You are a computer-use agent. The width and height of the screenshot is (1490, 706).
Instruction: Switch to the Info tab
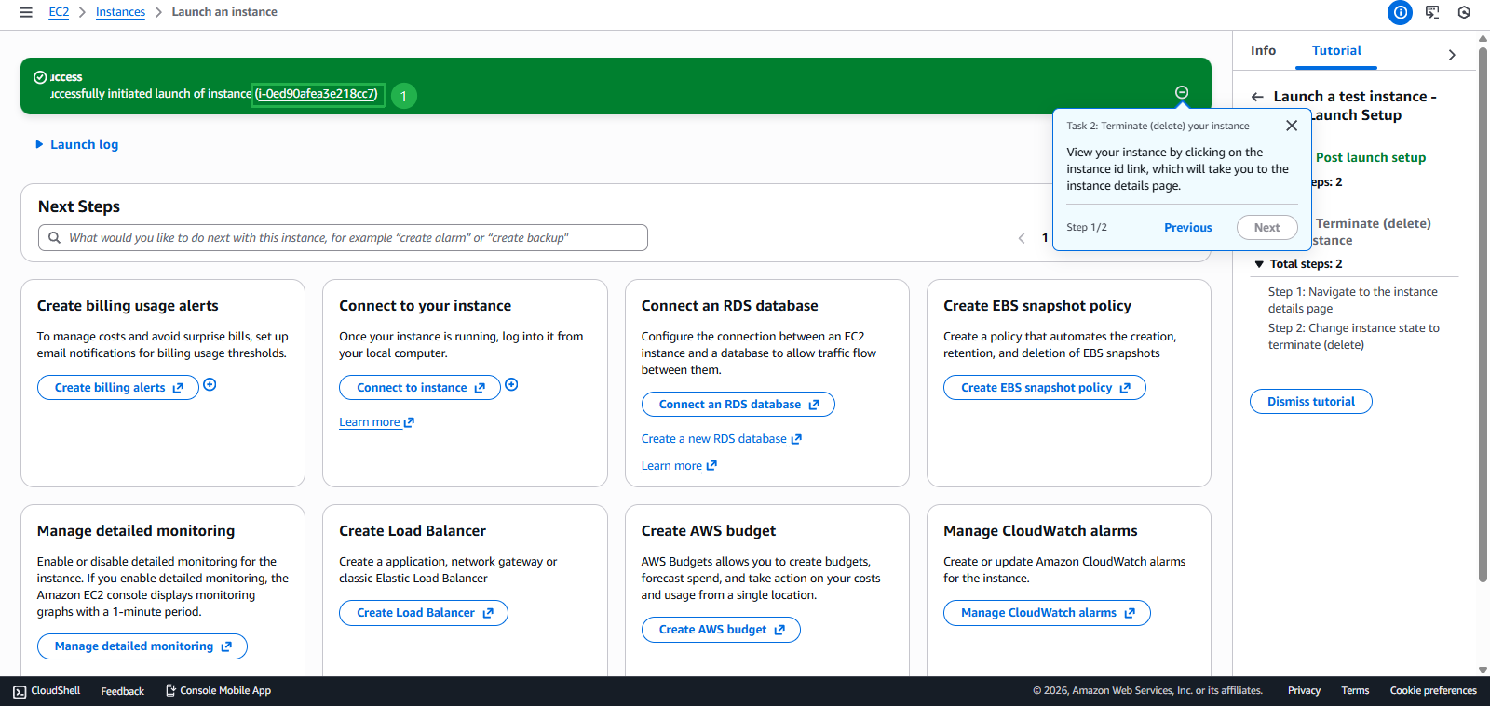(1263, 50)
